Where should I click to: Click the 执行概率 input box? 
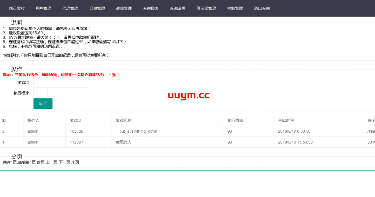[x=40, y=93]
